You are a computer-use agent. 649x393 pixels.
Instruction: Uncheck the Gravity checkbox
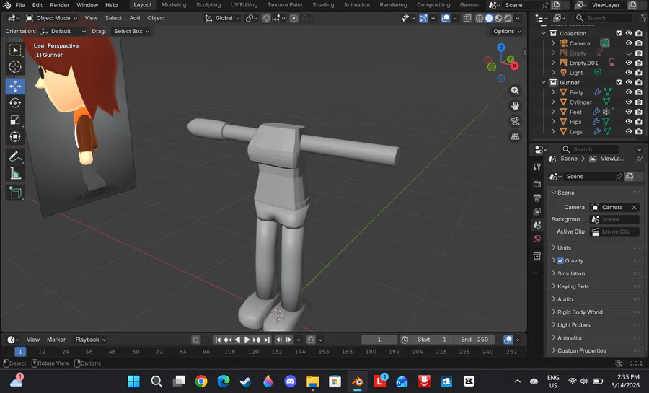tap(561, 260)
